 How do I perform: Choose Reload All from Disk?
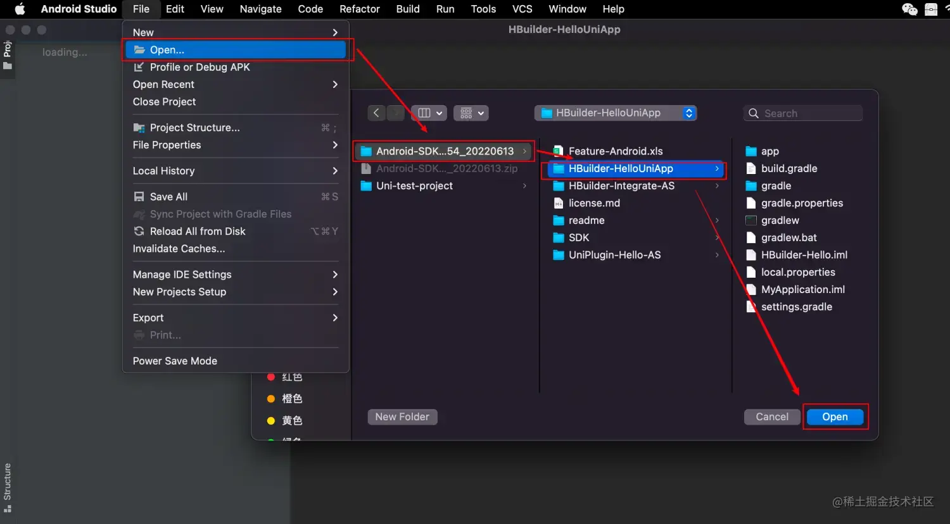236,232
